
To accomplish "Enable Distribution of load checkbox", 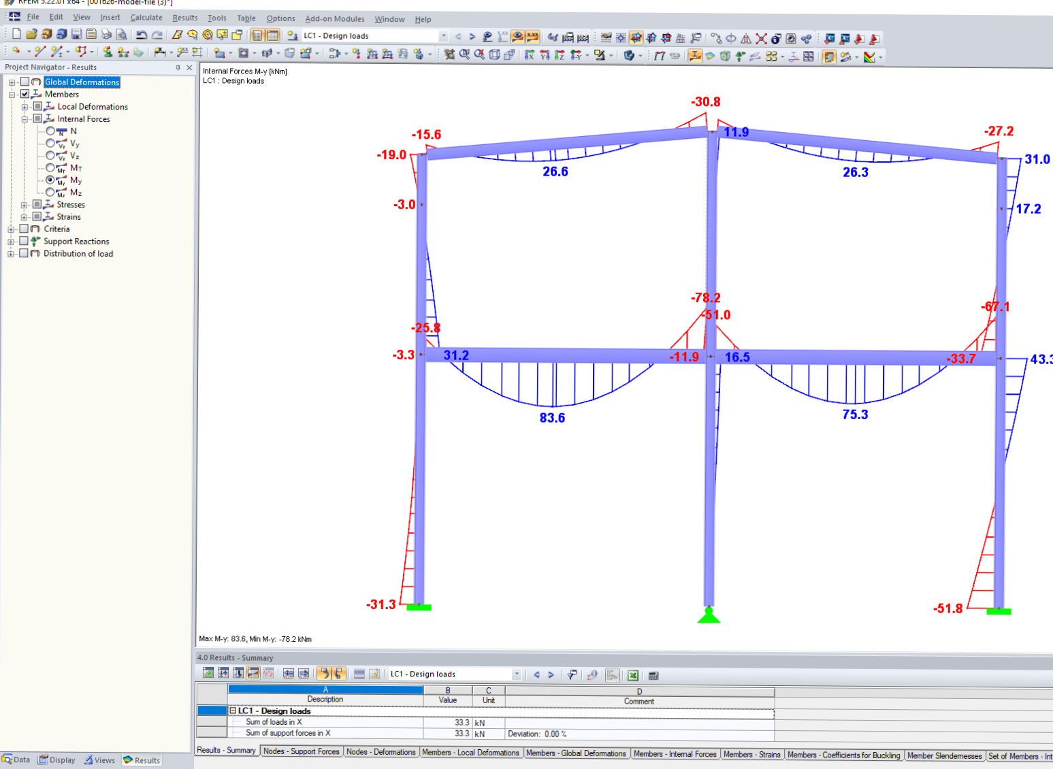I will point(25,253).
